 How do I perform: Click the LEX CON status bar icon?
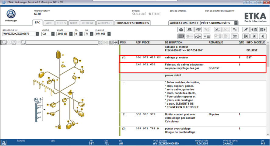[4, 143]
